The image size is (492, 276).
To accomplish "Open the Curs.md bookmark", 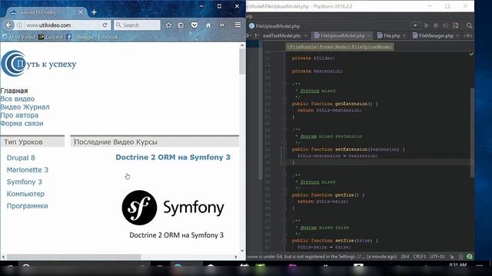I will click(51, 37).
